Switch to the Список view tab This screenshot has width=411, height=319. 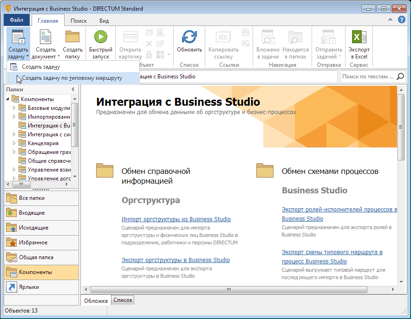click(x=123, y=300)
